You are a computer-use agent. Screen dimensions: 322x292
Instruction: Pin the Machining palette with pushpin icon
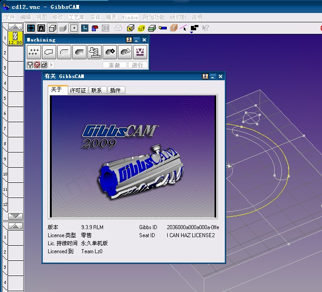click(129, 40)
